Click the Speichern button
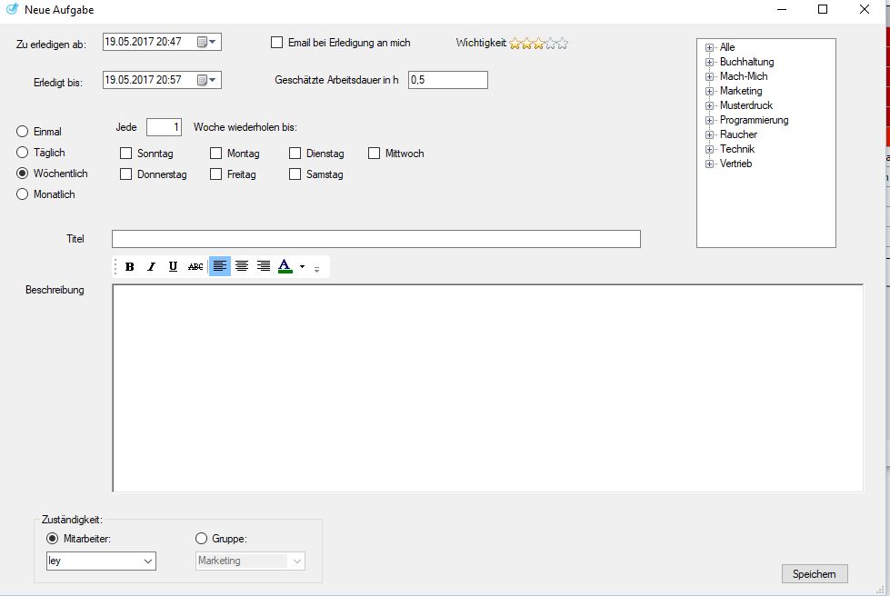890x596 pixels. [815, 574]
